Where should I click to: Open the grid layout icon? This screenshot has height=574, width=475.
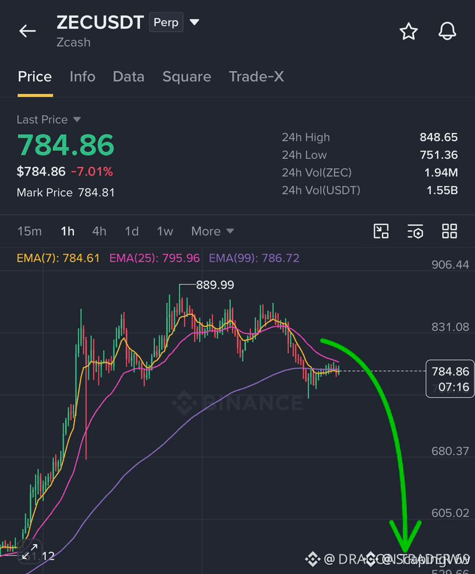coord(449,231)
